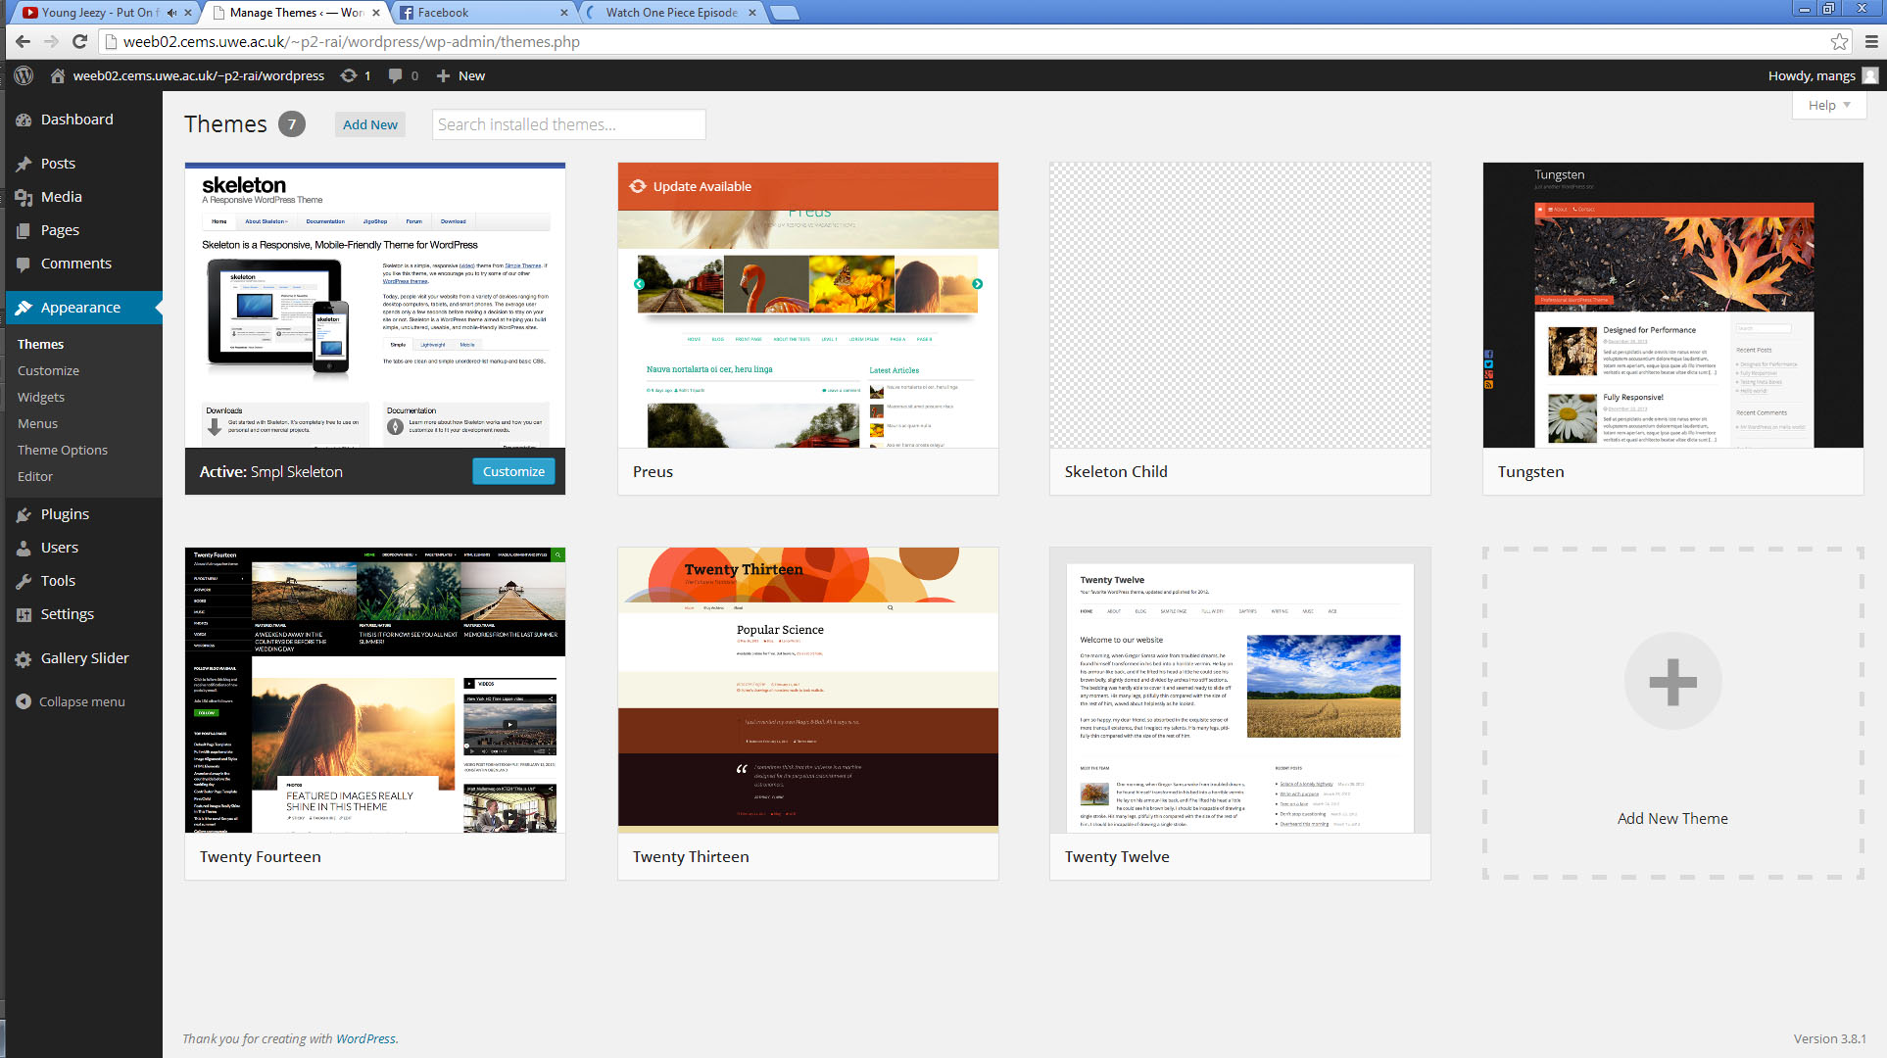1887x1058 pixels.
Task: Click the Customize button on Smpl Skeleton
Action: click(512, 471)
